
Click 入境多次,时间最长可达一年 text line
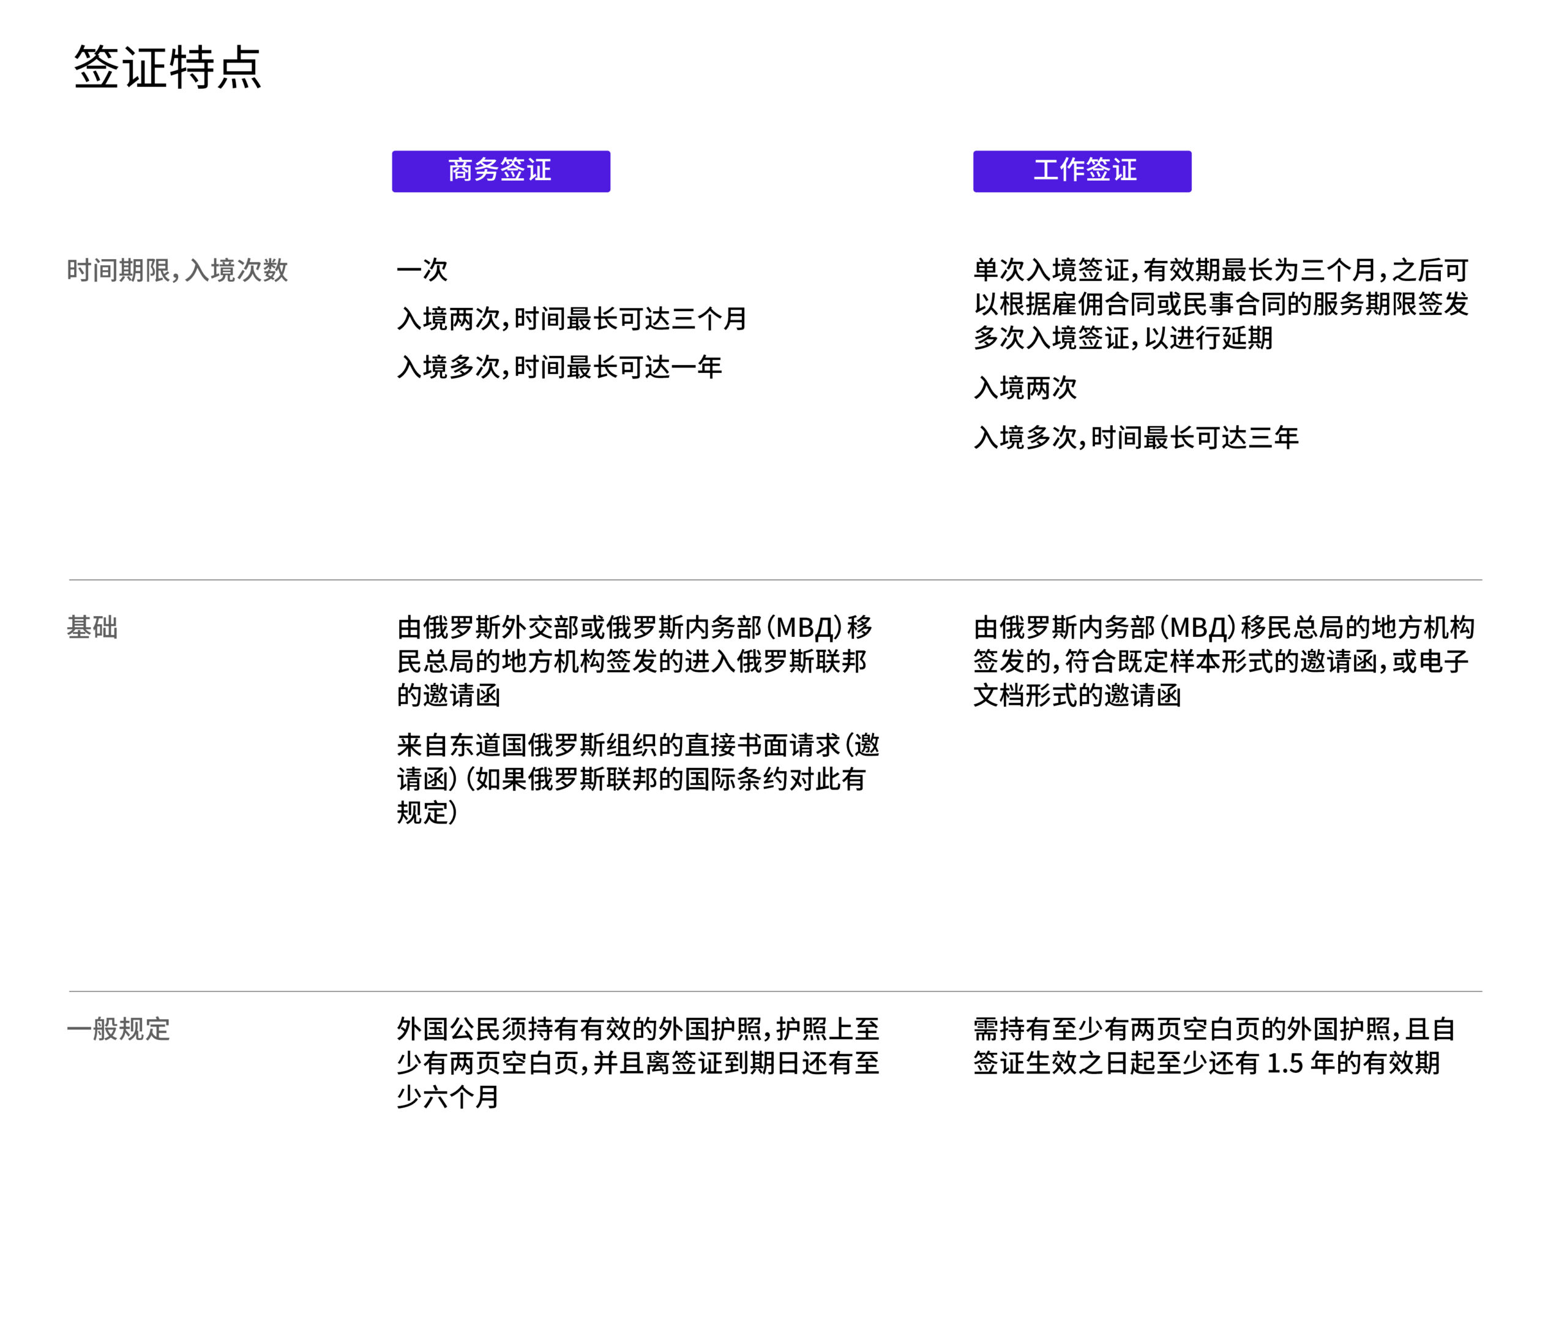559,367
